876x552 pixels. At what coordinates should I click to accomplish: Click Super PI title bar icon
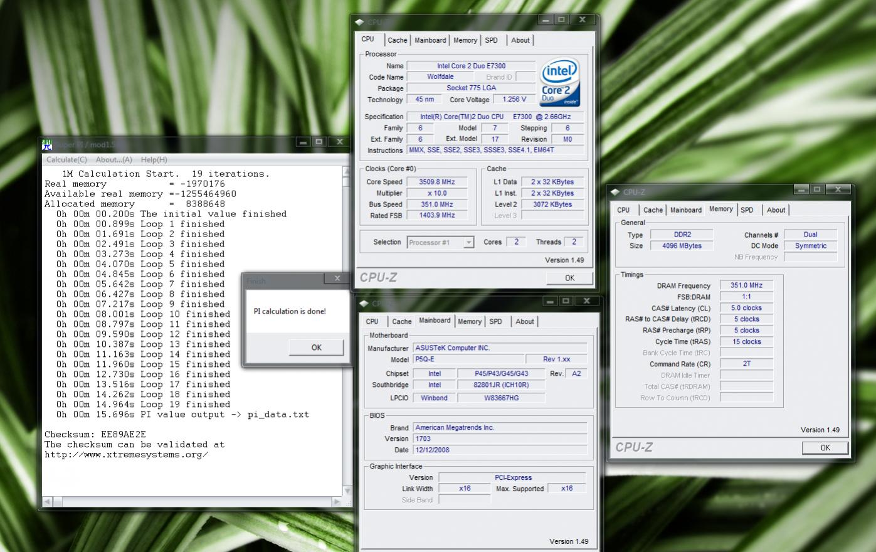[47, 145]
